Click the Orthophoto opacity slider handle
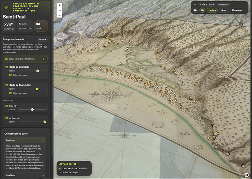Image resolution: width=252 pixels, height=179 pixels. [x=45, y=122]
